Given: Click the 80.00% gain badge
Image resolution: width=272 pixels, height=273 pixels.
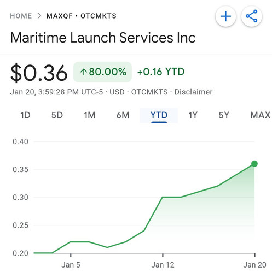Looking at the screenshot, I should coord(102,72).
